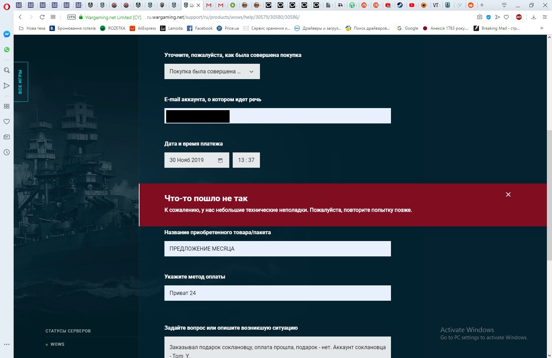Click the payment time field 13:37
The height and width of the screenshot is (358, 552).
246,160
